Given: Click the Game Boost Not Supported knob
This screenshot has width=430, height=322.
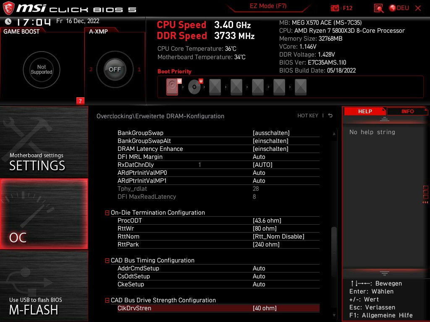Looking at the screenshot, I should (42, 70).
